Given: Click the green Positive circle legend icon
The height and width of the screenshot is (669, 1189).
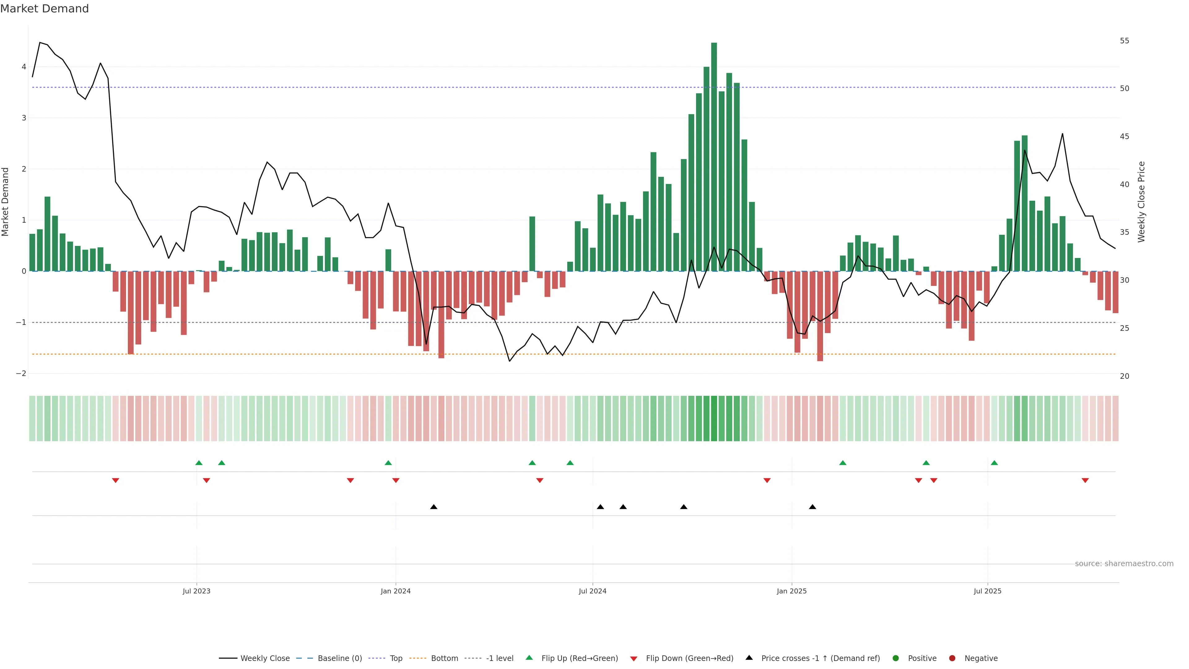Looking at the screenshot, I should pyautogui.click(x=896, y=658).
